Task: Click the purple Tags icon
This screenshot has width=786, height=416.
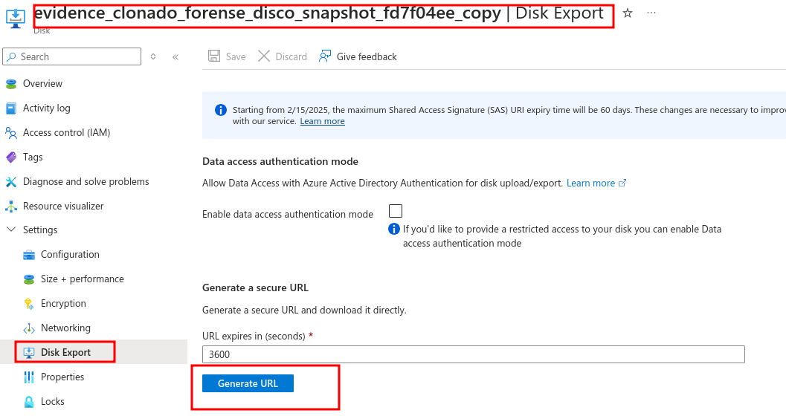Action: tap(11, 157)
